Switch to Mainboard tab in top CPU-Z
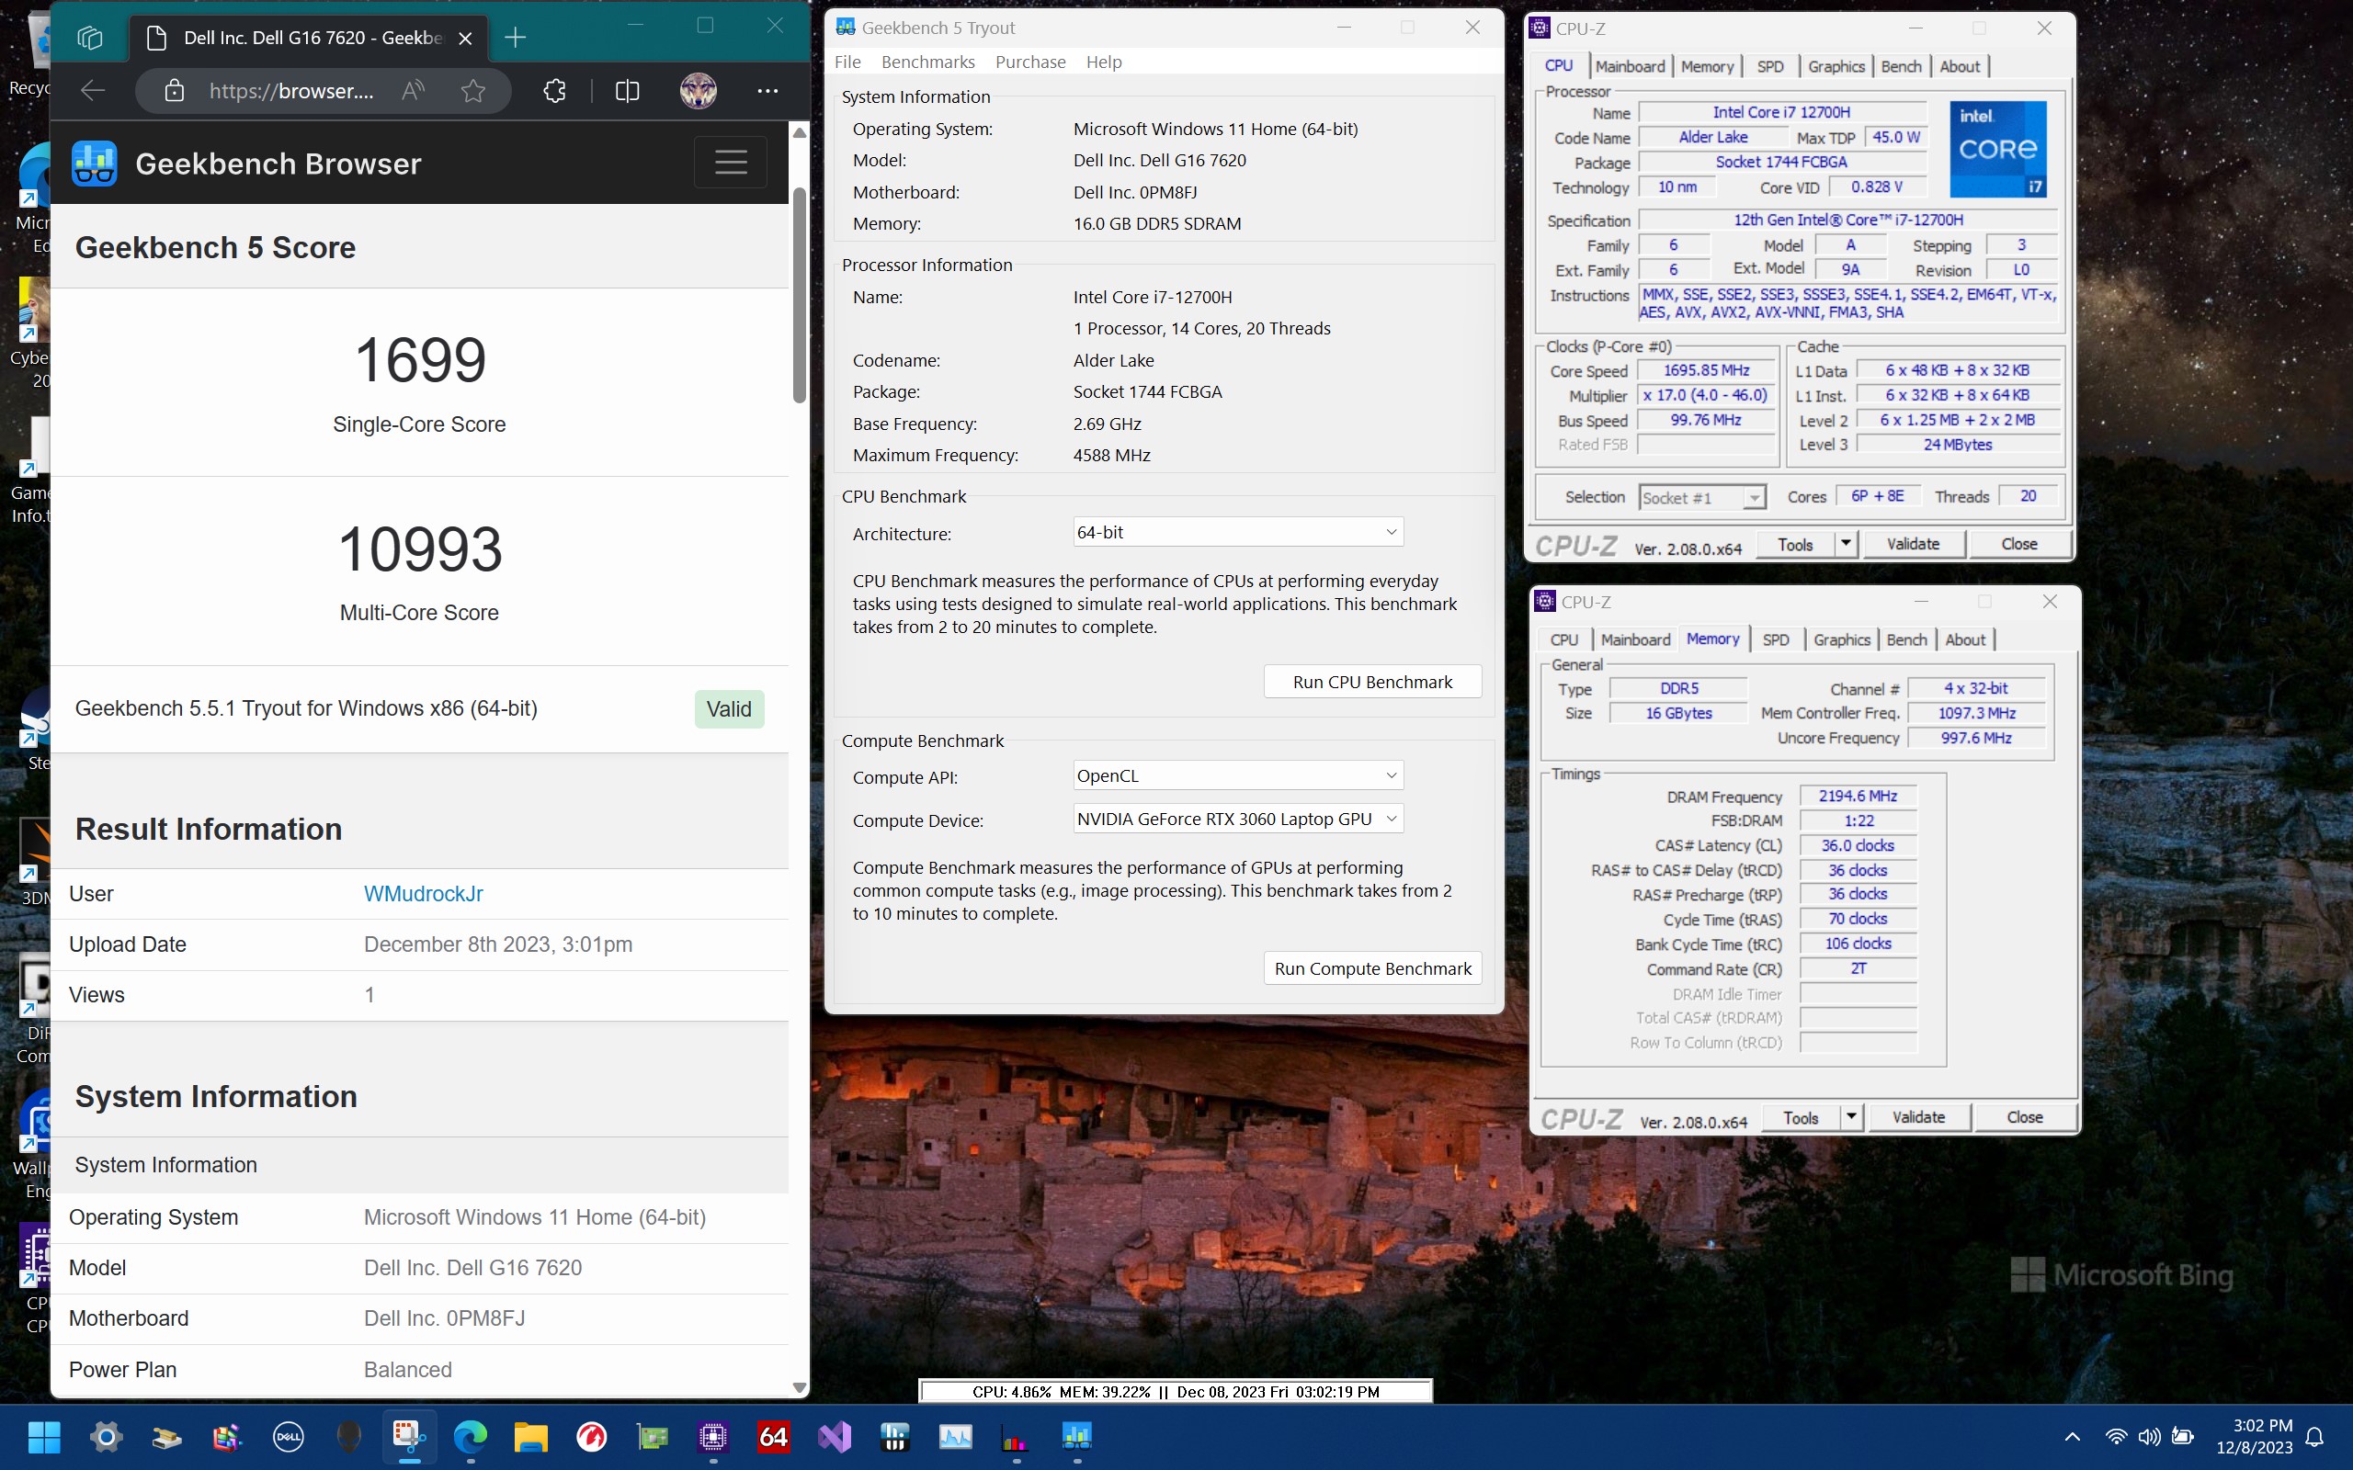Viewport: 2353px width, 1470px height. point(1630,66)
